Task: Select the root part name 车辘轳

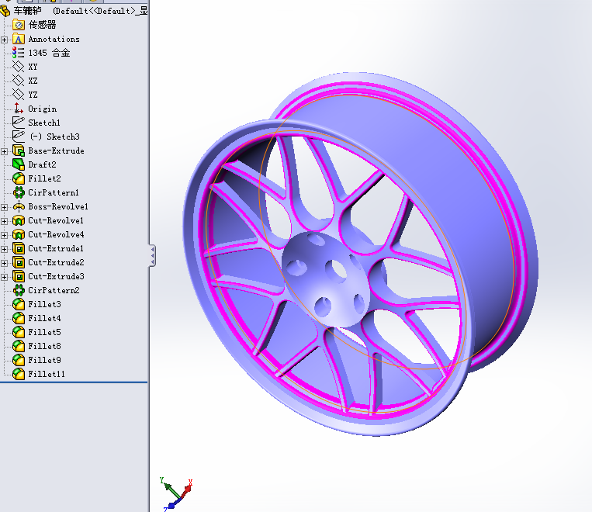Action: point(28,11)
